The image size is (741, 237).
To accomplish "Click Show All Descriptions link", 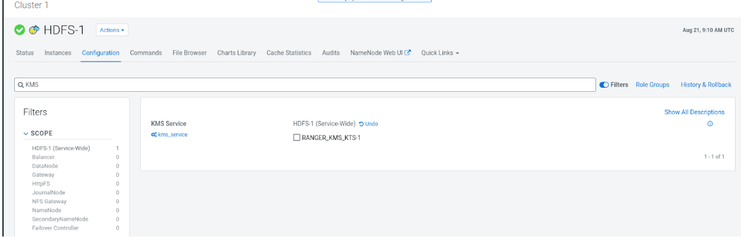I will point(694,112).
